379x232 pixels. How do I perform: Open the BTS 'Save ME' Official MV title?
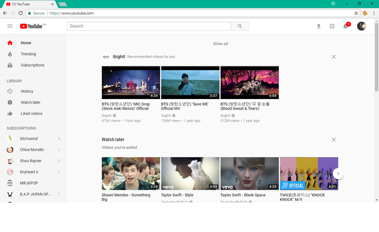185,106
